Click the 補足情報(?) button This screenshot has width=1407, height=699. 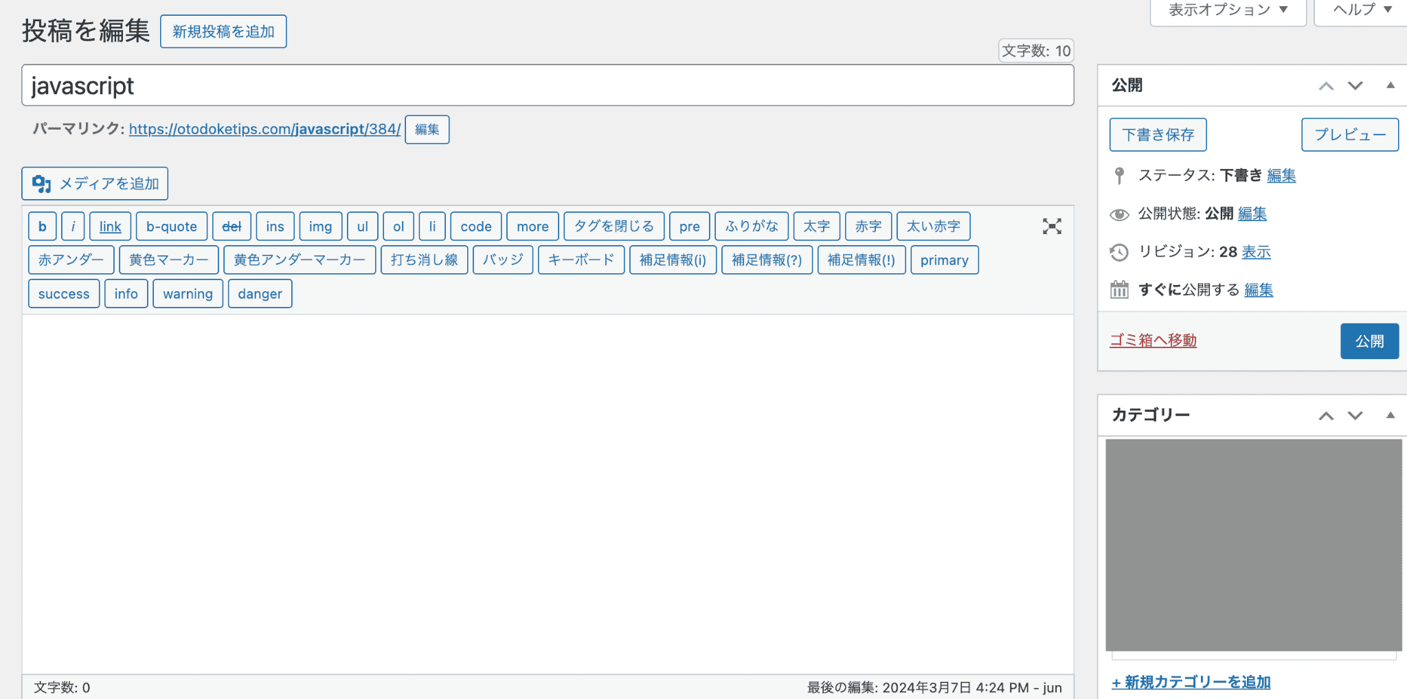767,260
